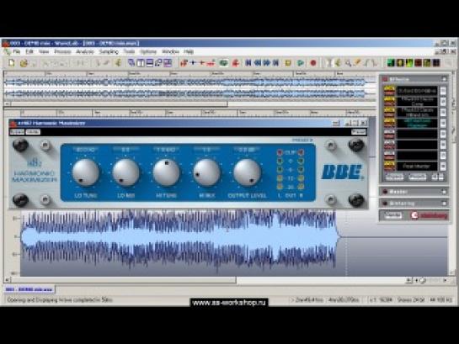The width and height of the screenshot is (459, 344).
Task: Start recording with the red record button
Action: coord(313,63)
